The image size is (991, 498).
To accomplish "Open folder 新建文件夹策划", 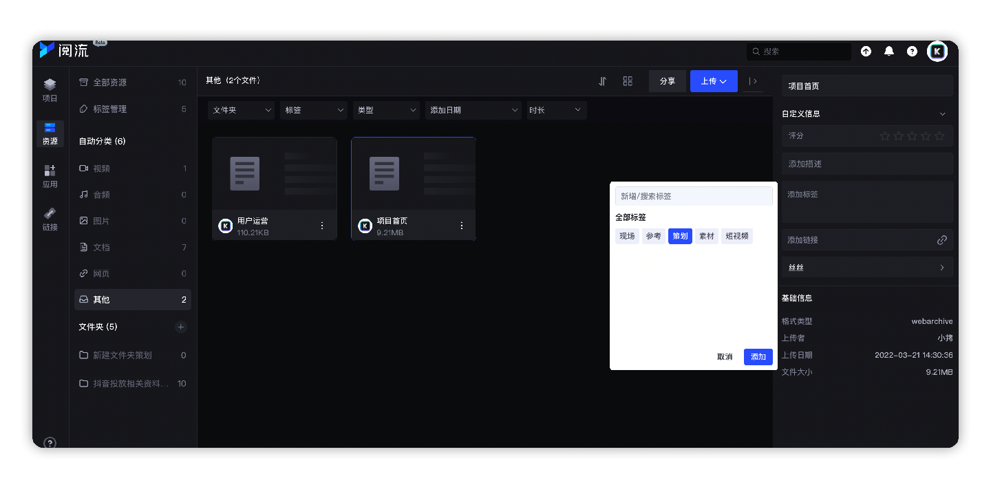I will point(133,356).
